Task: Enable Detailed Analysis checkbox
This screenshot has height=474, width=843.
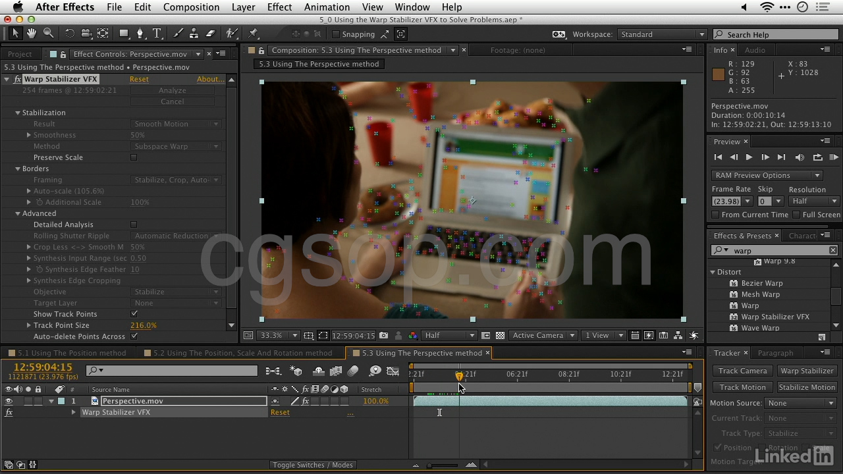Action: tap(134, 224)
